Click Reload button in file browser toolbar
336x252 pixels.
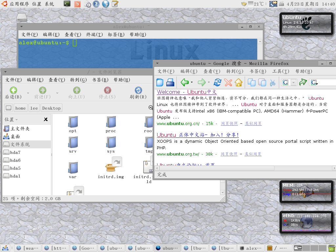[138, 93]
